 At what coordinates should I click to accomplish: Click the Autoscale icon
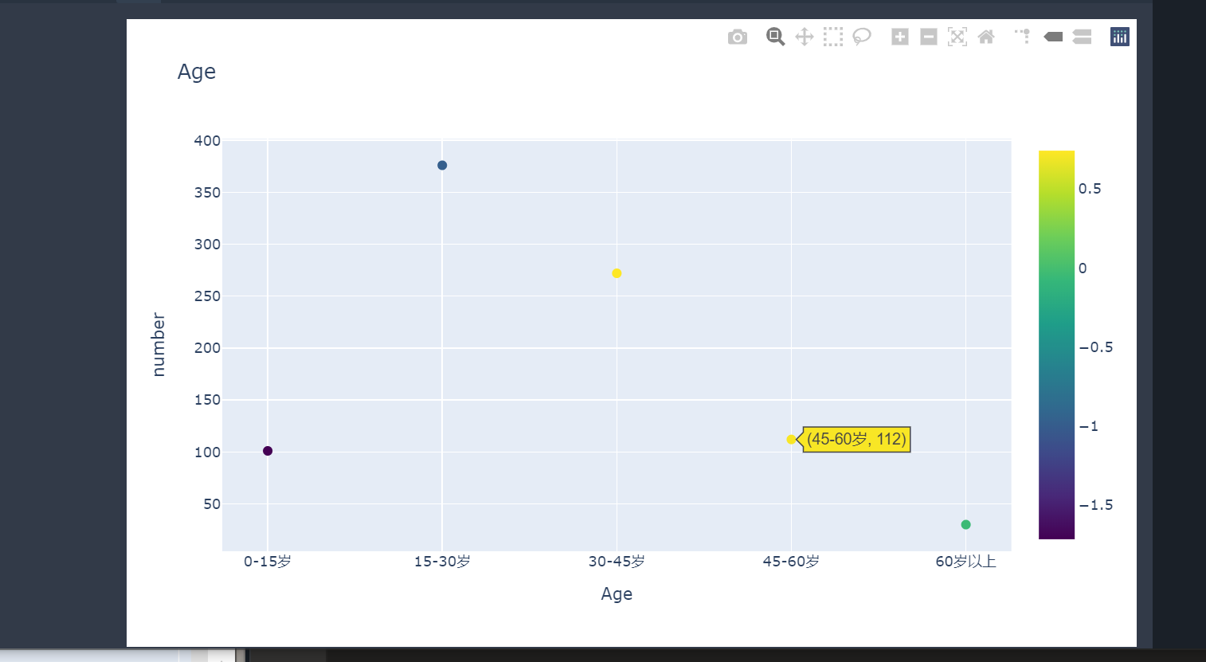[x=957, y=37]
